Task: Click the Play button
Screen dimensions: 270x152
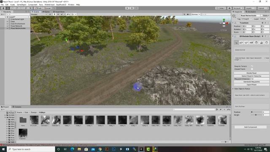Action: click(127, 8)
